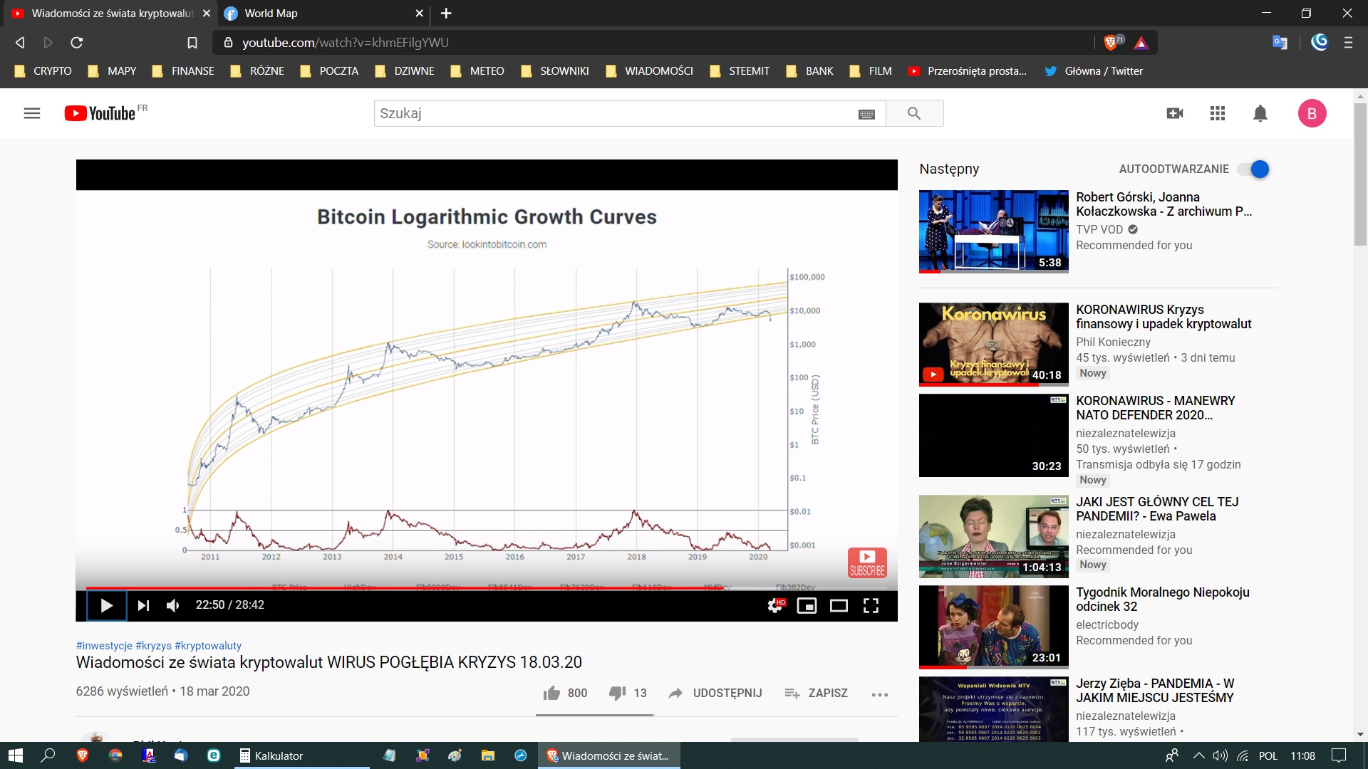Open Windows taskbar search

(48, 755)
